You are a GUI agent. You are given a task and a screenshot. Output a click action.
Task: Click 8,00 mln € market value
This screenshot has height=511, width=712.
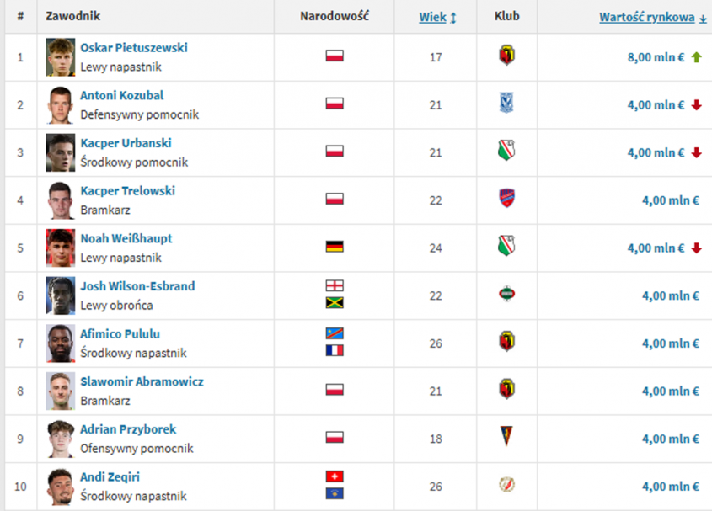point(656,57)
